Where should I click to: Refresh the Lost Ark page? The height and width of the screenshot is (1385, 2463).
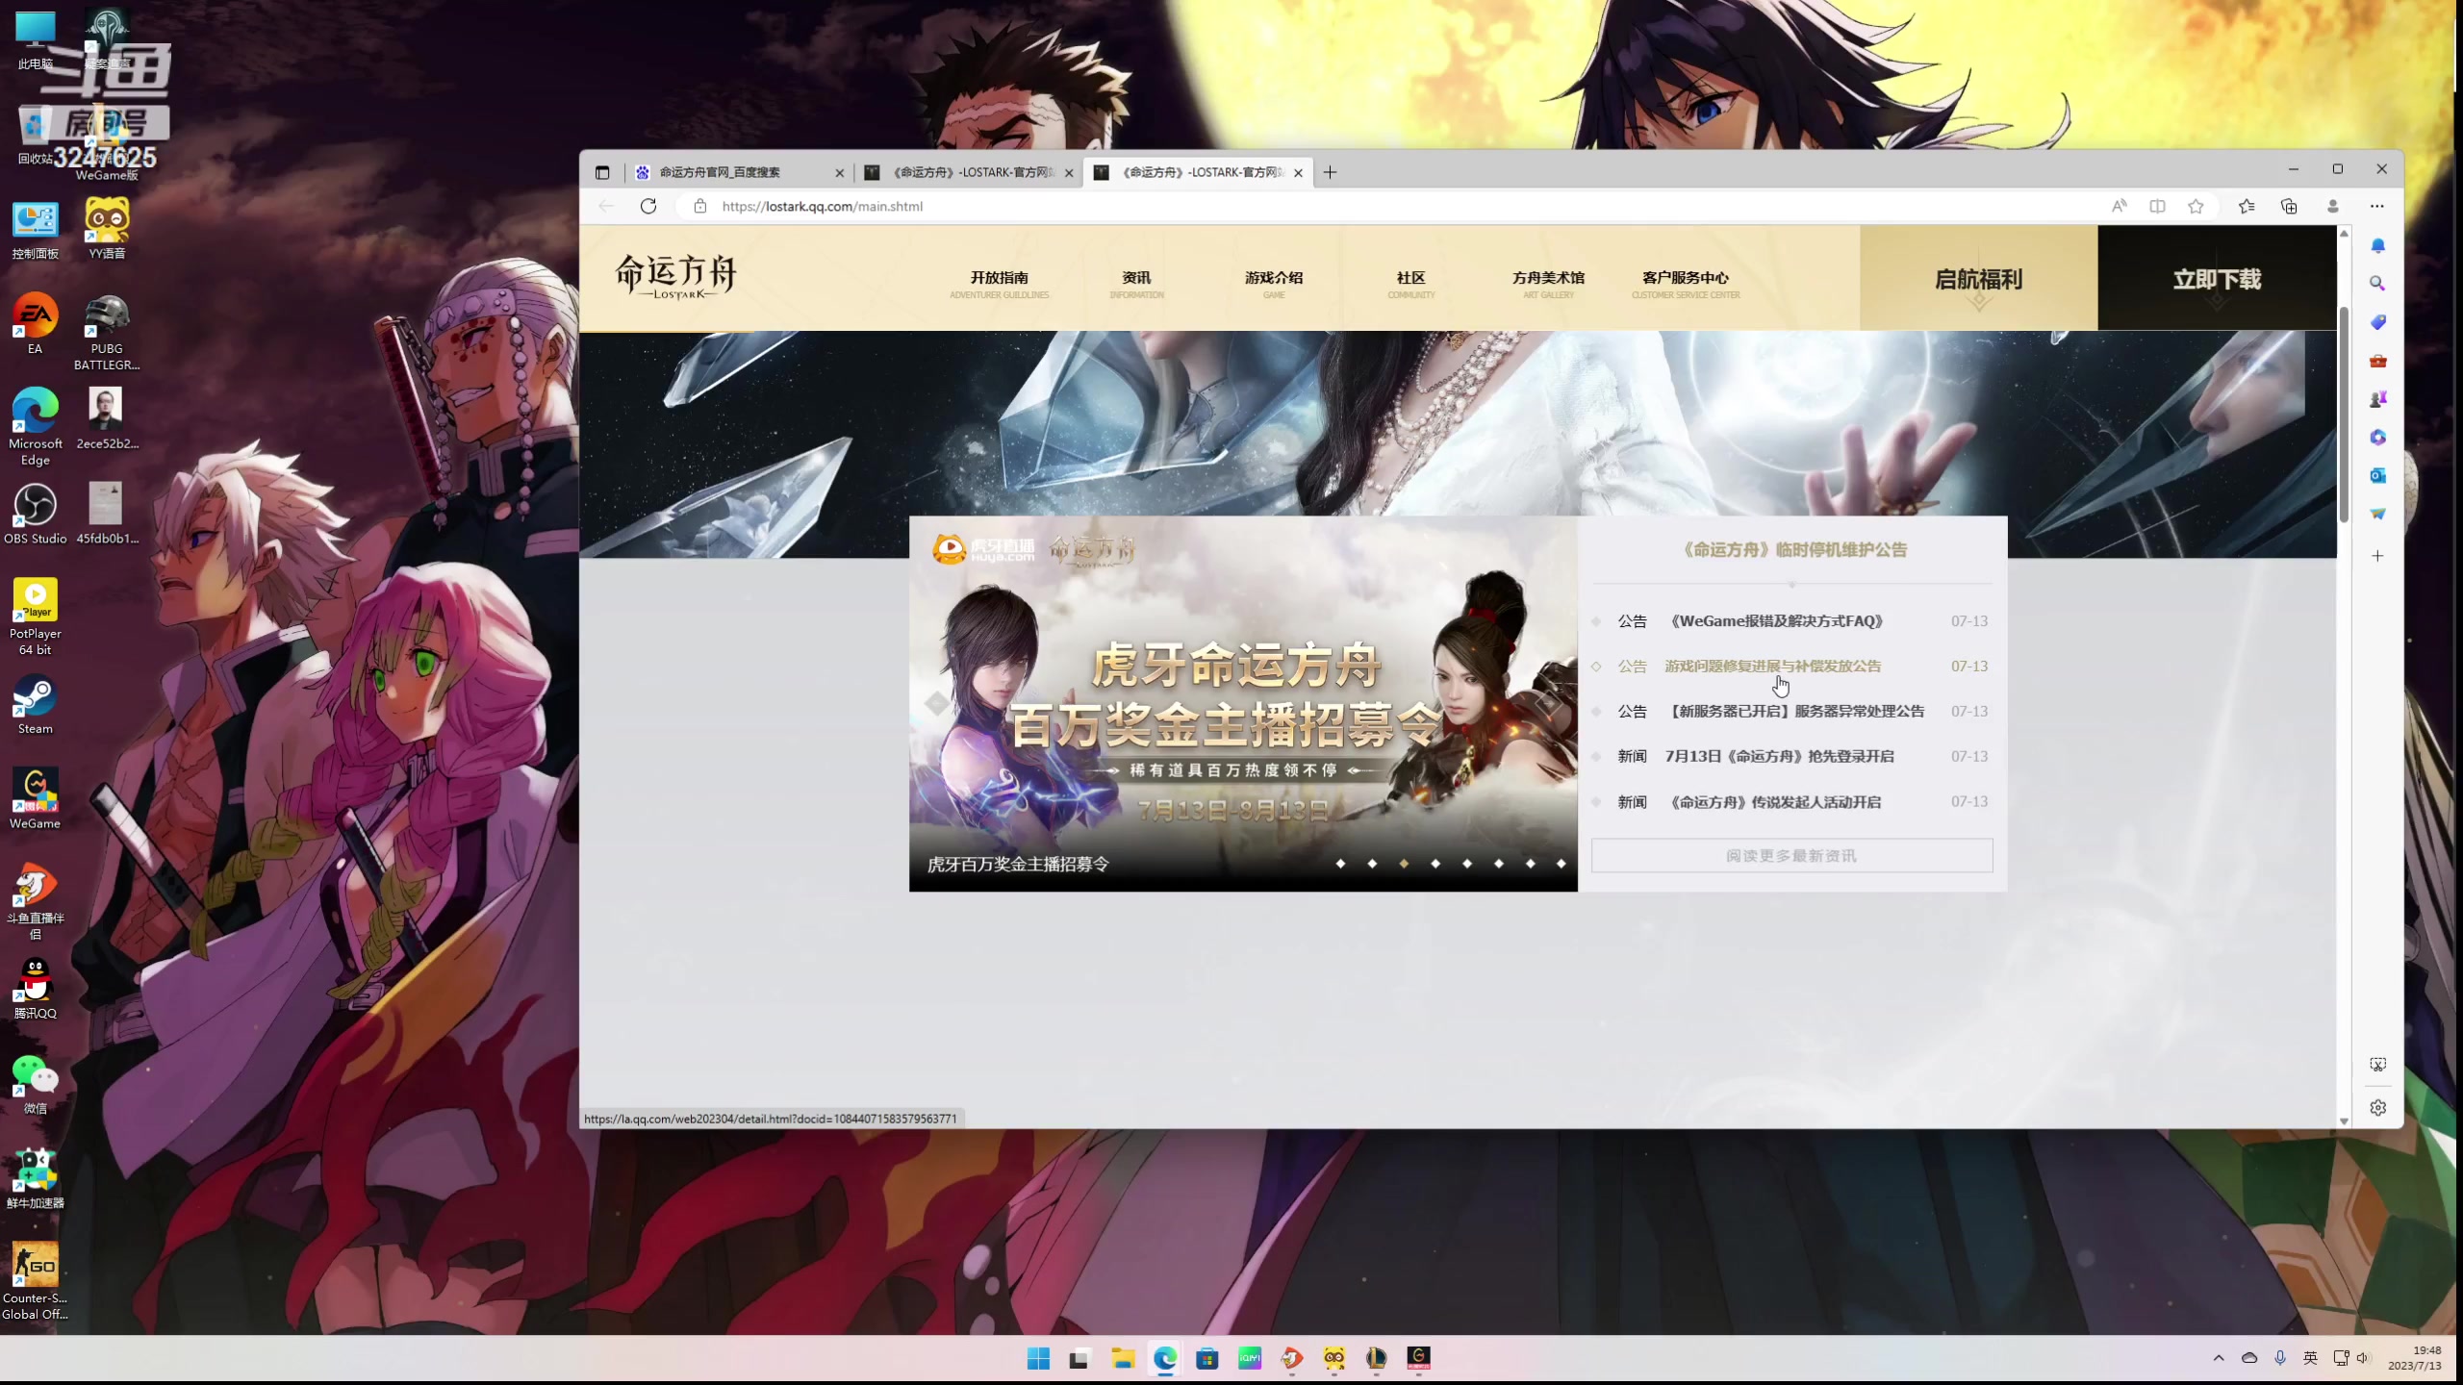[648, 206]
